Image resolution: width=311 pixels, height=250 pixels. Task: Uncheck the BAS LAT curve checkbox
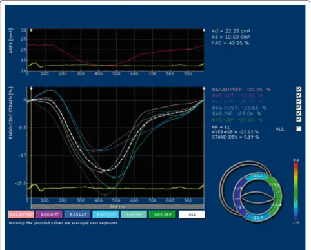(299, 101)
